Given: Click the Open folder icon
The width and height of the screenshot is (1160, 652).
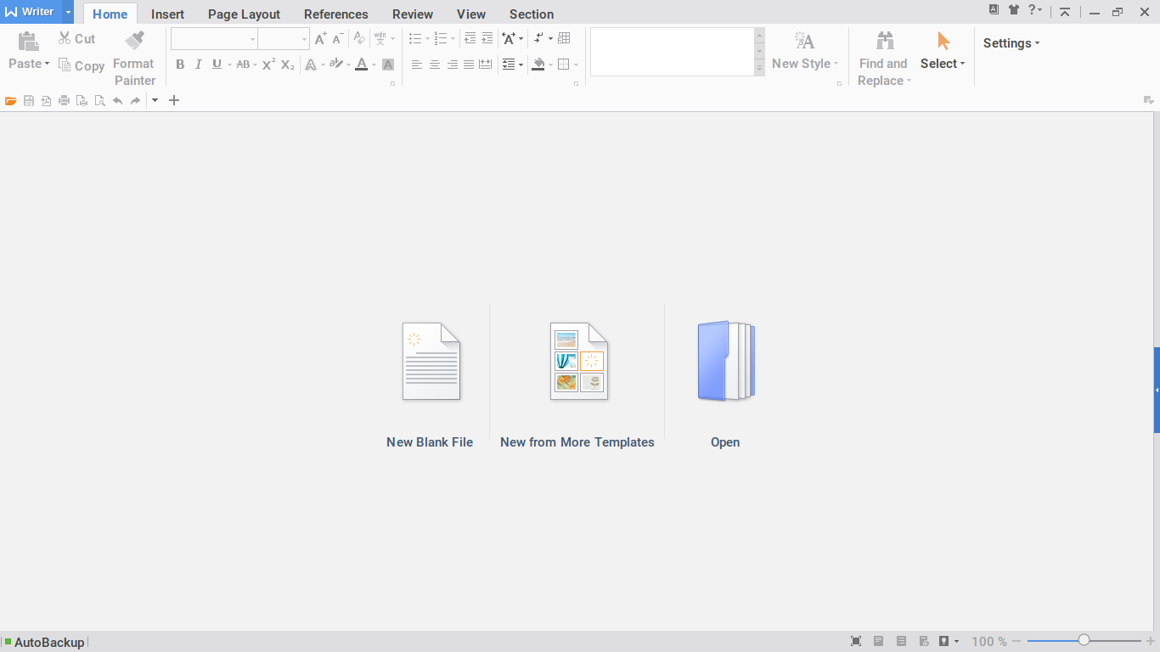Looking at the screenshot, I should [x=725, y=361].
